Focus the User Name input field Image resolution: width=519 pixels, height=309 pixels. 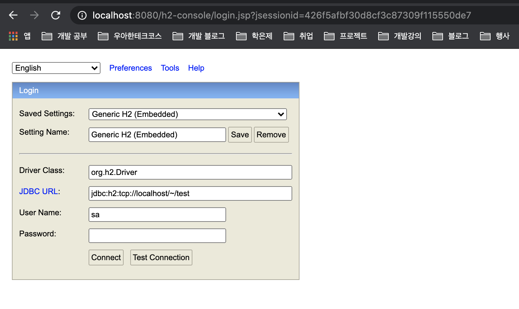coord(157,215)
